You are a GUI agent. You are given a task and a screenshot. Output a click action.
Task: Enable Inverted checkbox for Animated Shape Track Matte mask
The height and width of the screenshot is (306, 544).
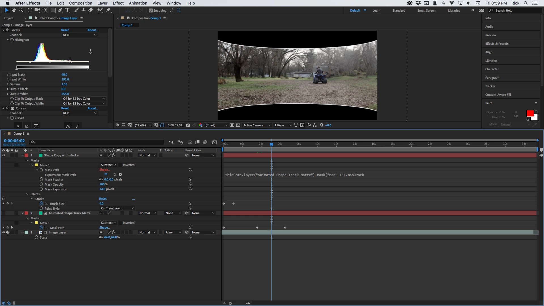coord(120,223)
